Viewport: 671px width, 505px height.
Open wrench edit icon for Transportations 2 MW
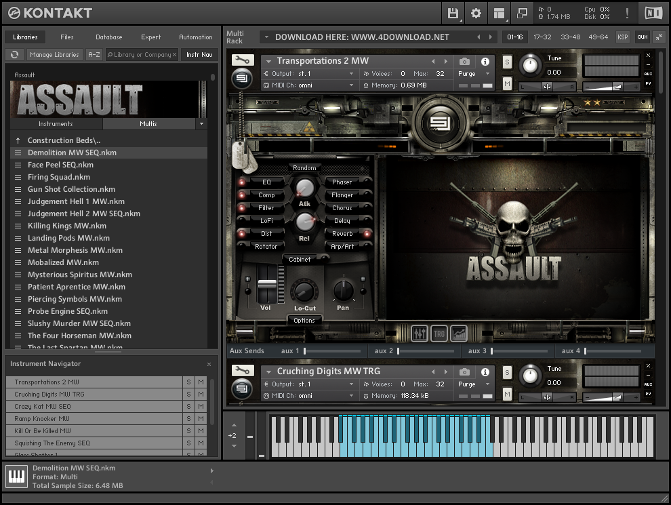click(243, 60)
